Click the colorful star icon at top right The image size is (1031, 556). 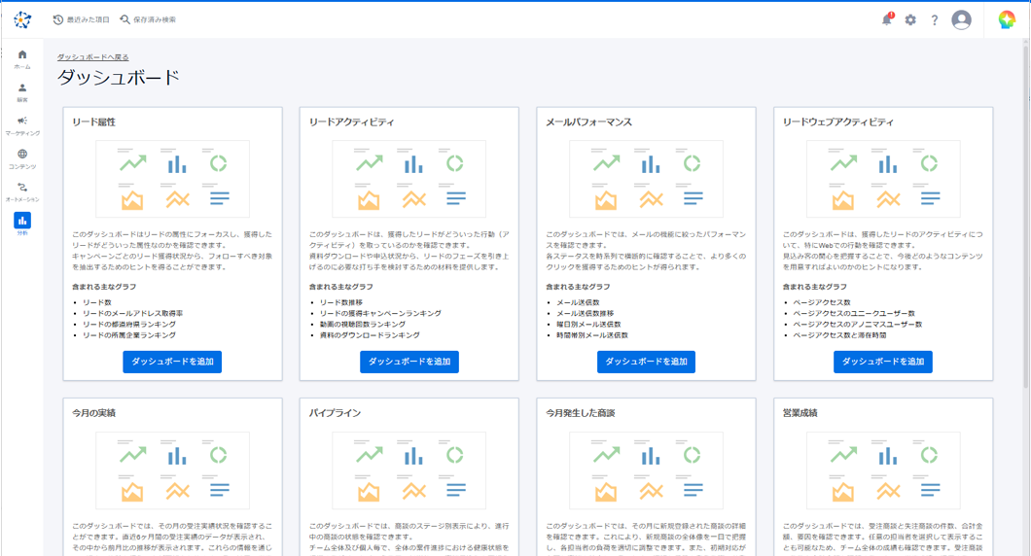coord(1007,19)
